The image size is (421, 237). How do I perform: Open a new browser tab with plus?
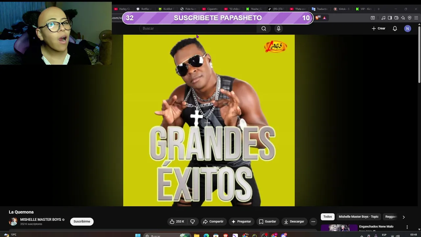[379, 9]
